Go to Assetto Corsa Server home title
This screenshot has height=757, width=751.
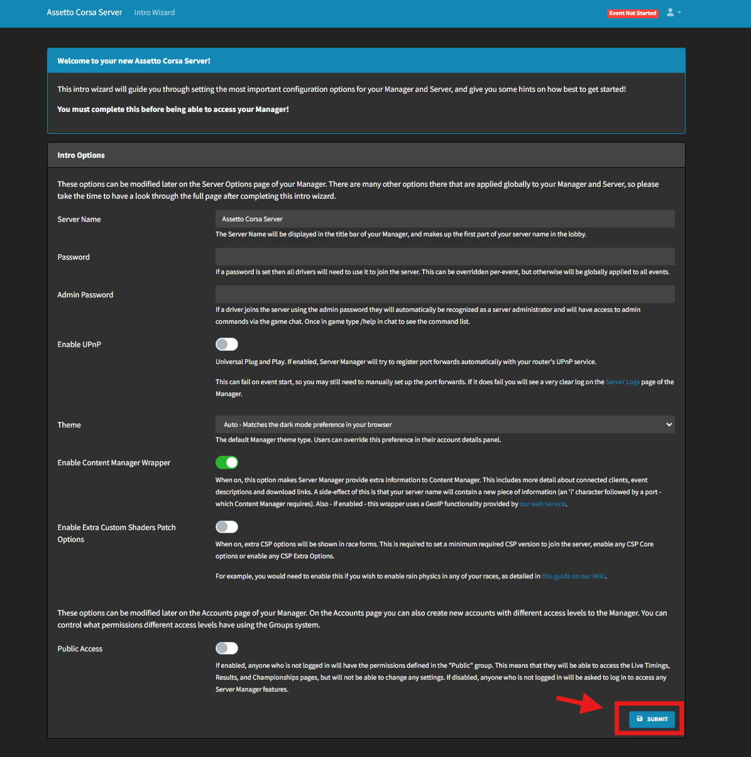coord(84,12)
